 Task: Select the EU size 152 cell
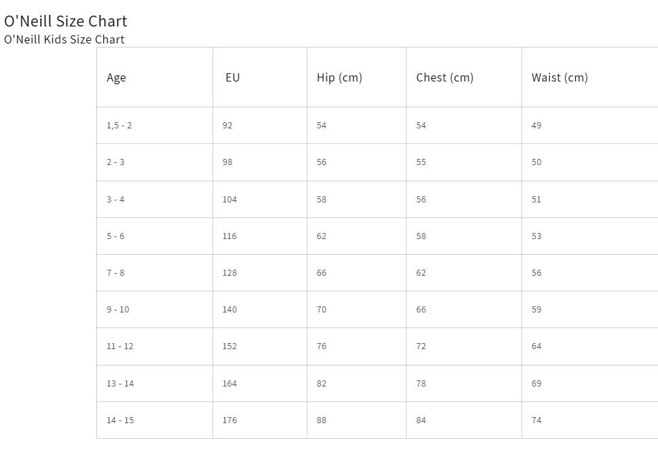(260, 346)
